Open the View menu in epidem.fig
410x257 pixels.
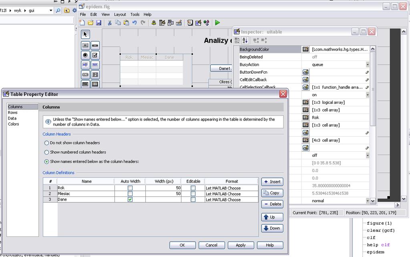click(105, 14)
